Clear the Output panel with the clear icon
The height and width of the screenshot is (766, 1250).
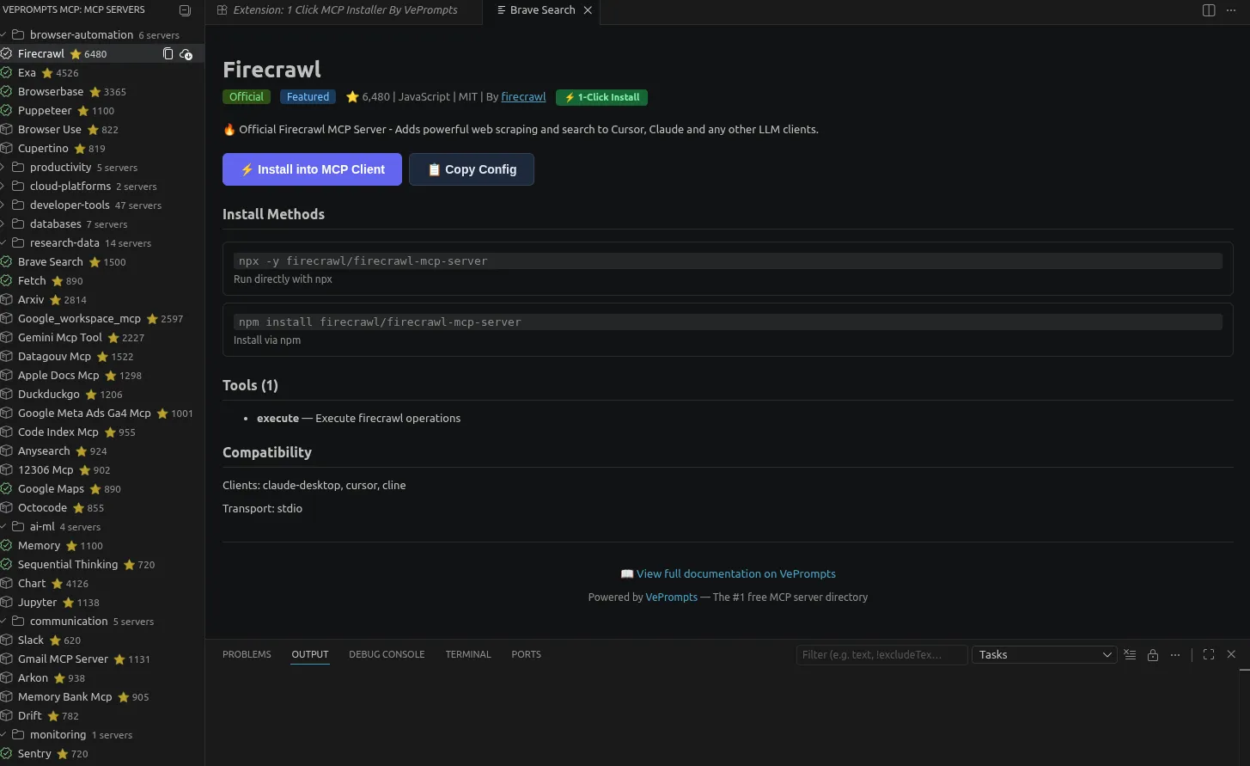point(1130,655)
